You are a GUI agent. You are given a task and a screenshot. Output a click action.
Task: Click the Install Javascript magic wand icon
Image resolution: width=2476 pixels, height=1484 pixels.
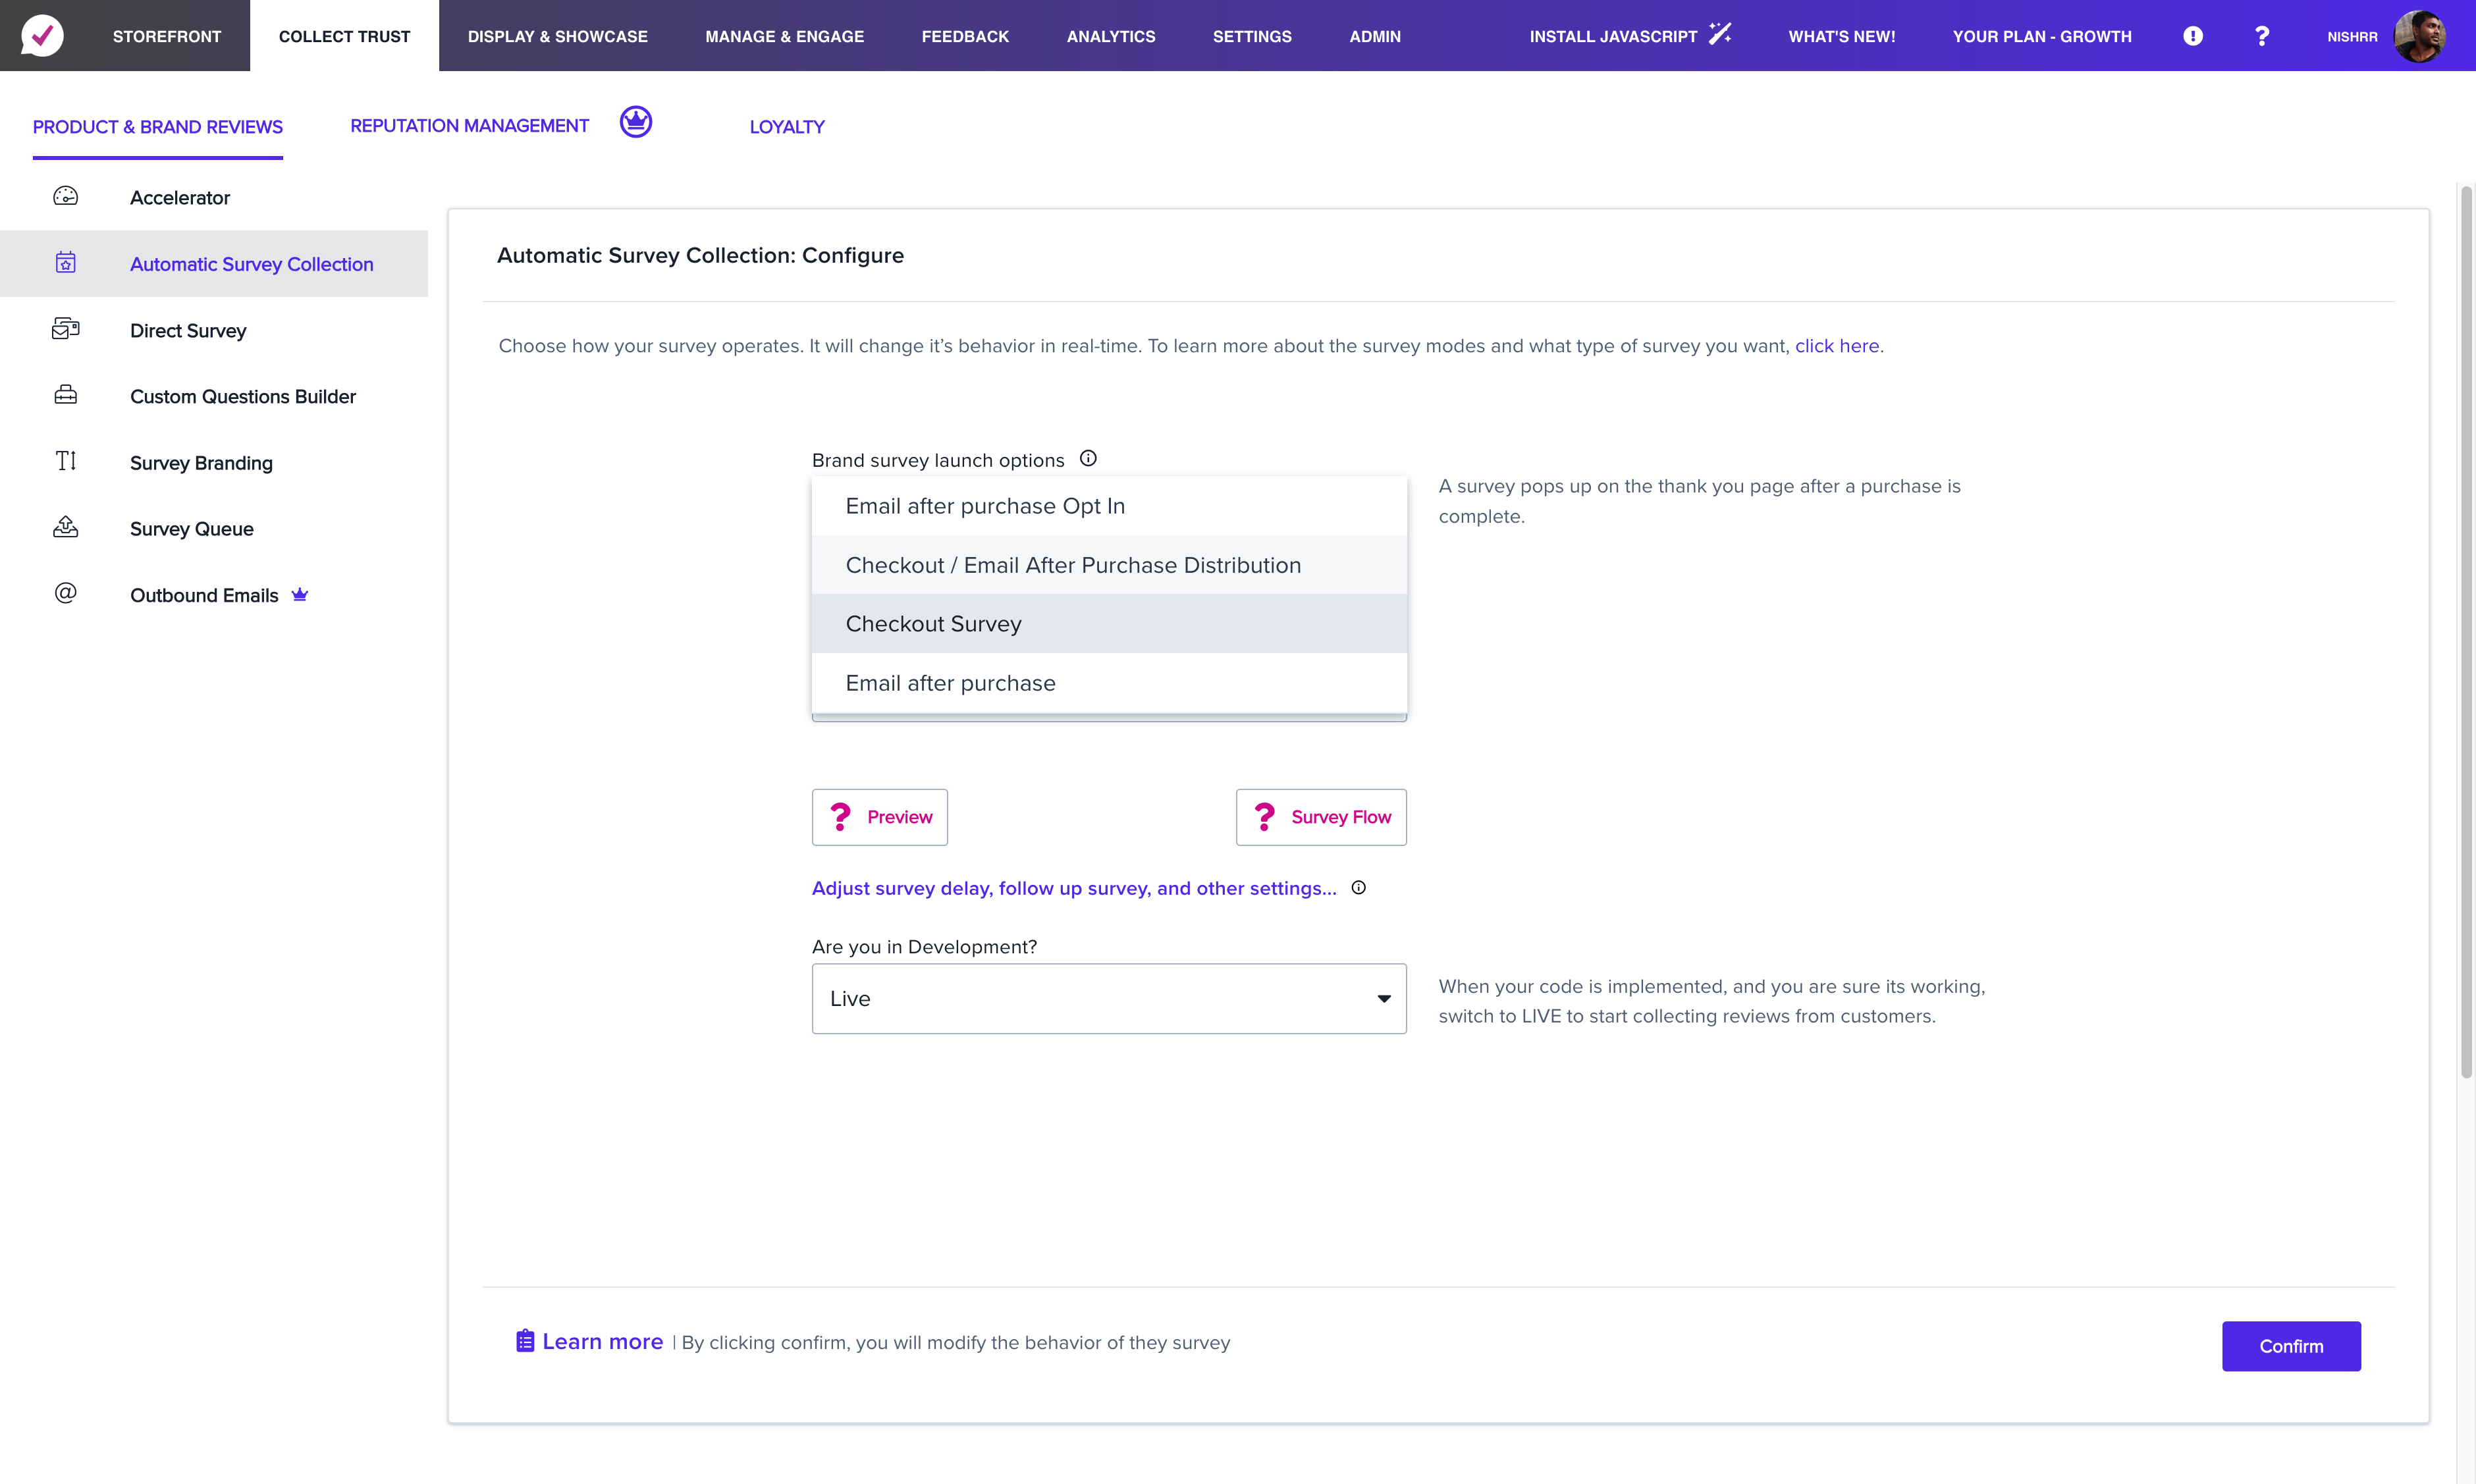1720,34
